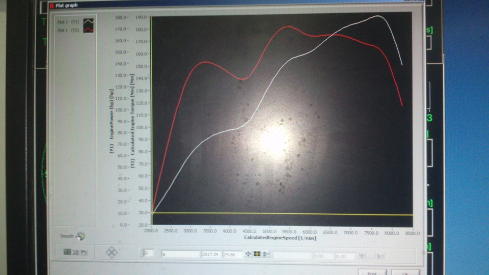
Task: Click the Plot 1 (Y2) legend label
Action: tap(68, 30)
